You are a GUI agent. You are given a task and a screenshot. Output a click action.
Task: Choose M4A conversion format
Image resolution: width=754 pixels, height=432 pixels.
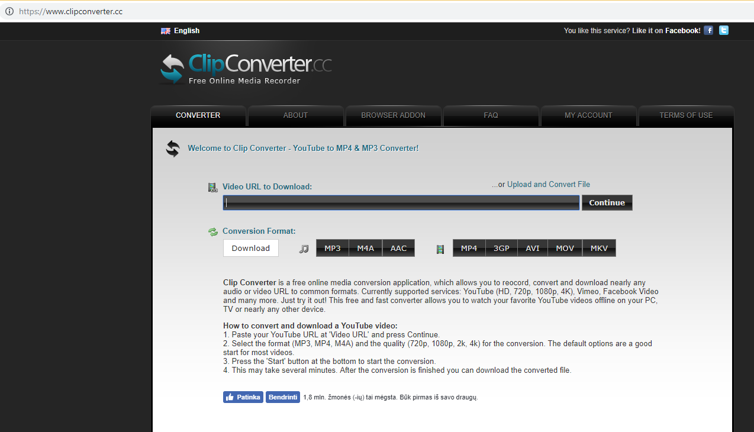point(366,249)
